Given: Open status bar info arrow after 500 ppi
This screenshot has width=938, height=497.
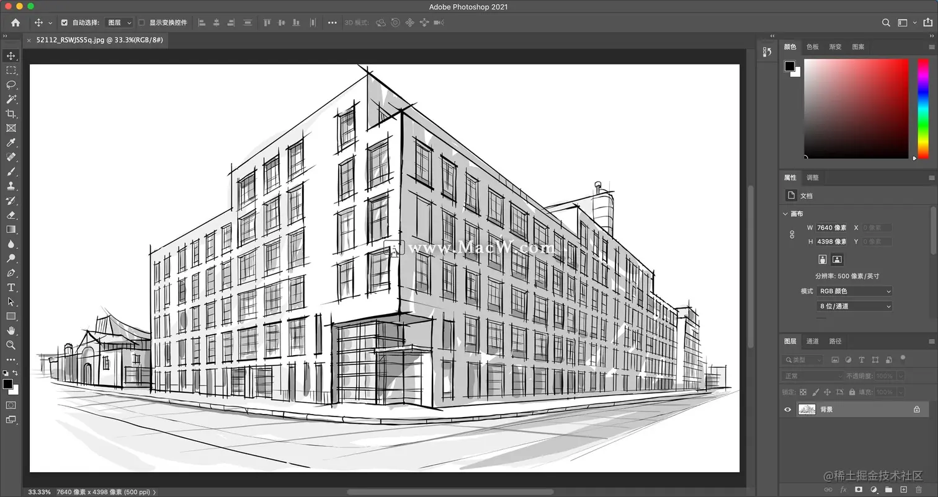Looking at the screenshot, I should (x=154, y=492).
